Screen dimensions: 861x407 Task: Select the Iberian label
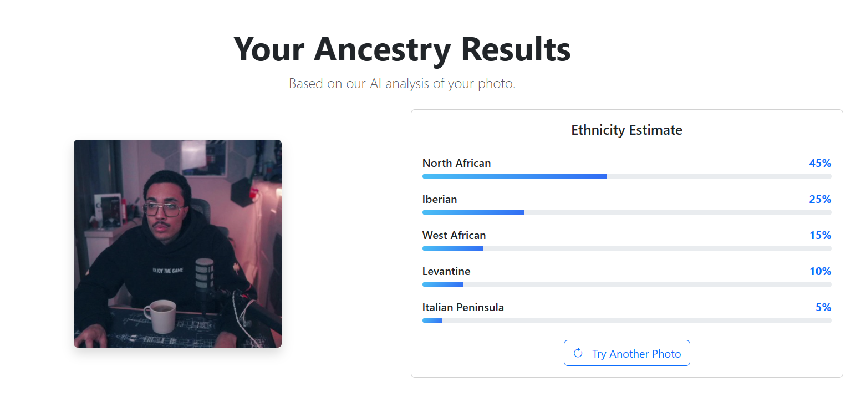point(440,199)
